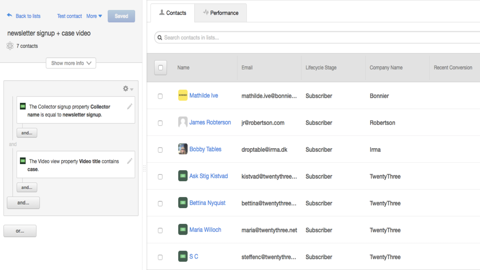Edit the Collector signup filter with pencil icon
Image resolution: width=480 pixels, height=270 pixels.
click(x=130, y=106)
